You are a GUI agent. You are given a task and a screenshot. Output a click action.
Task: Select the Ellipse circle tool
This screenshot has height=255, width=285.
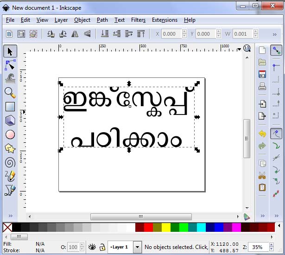click(x=10, y=134)
